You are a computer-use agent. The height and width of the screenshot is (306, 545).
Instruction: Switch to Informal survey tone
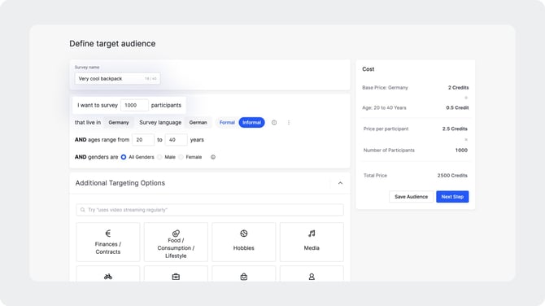pos(251,122)
